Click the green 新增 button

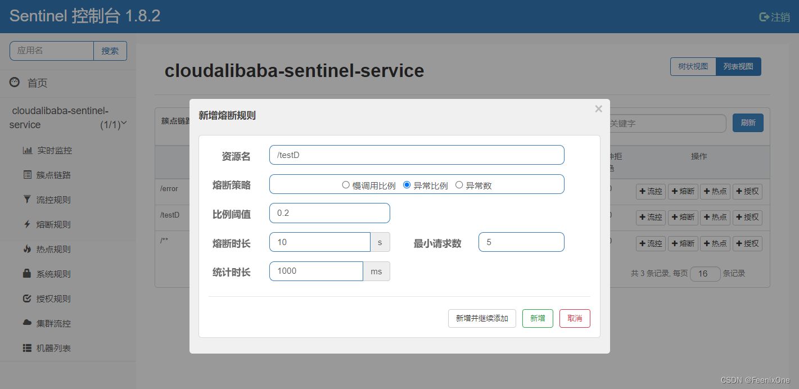click(x=538, y=318)
